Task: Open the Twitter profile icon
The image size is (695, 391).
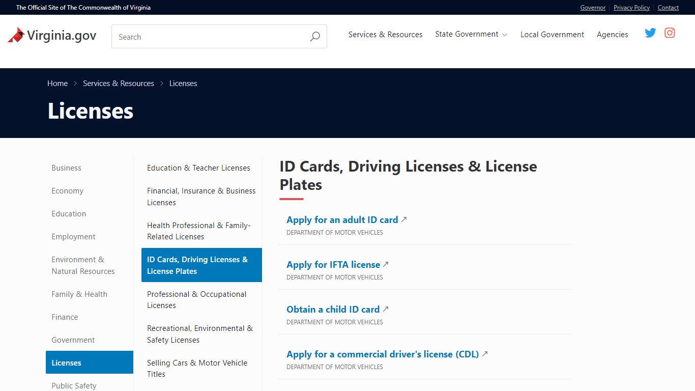Action: point(650,33)
